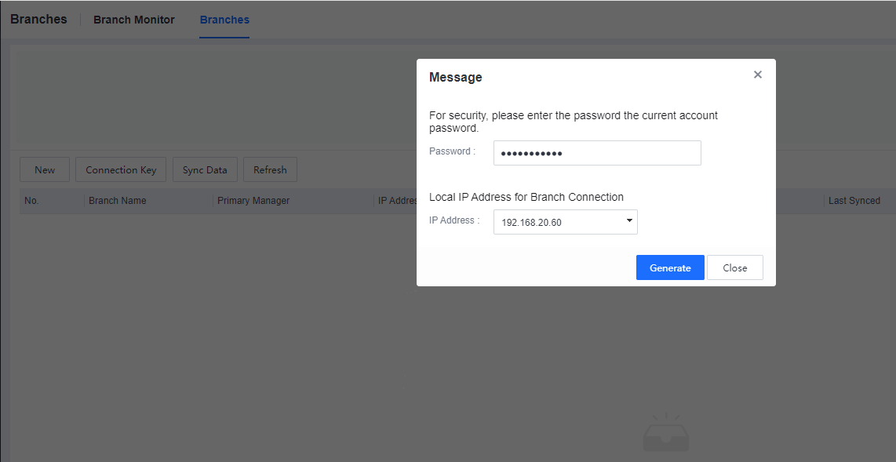Select the Branches tab

click(x=224, y=20)
